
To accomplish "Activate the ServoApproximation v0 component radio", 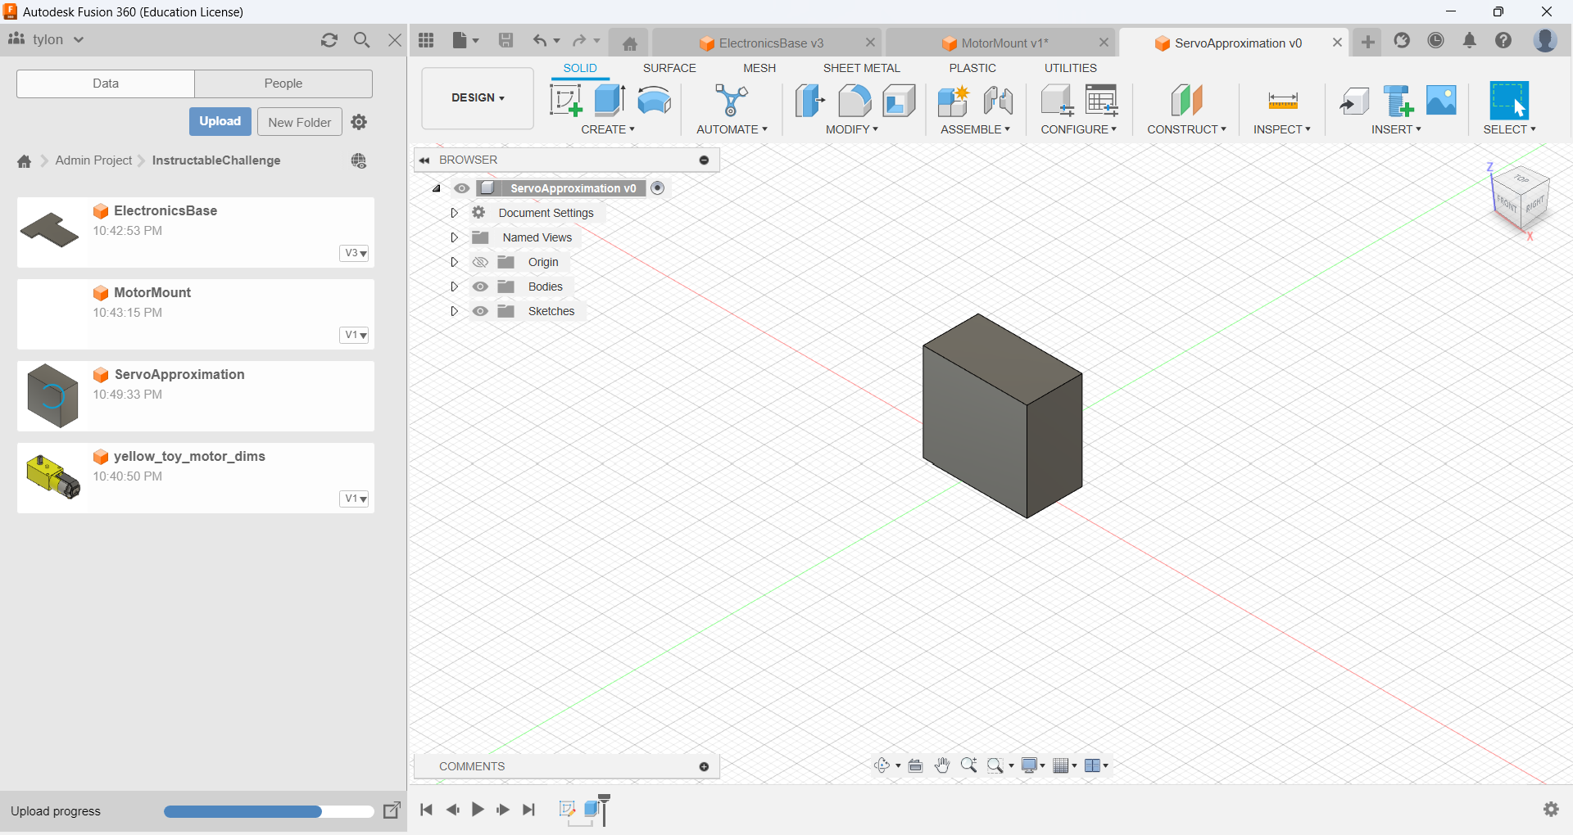I will coord(657,188).
